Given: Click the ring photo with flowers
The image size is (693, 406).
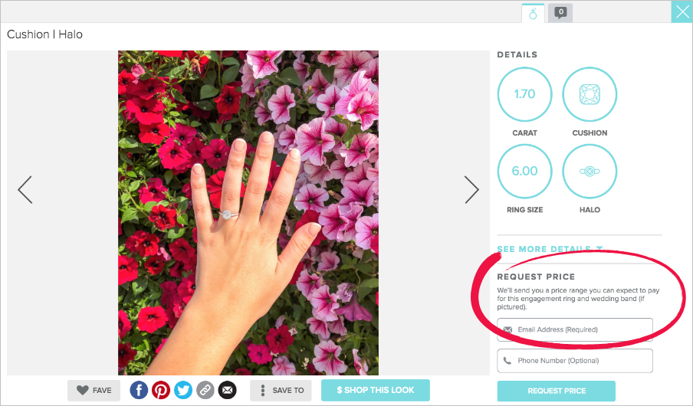Looking at the screenshot, I should point(248,212).
